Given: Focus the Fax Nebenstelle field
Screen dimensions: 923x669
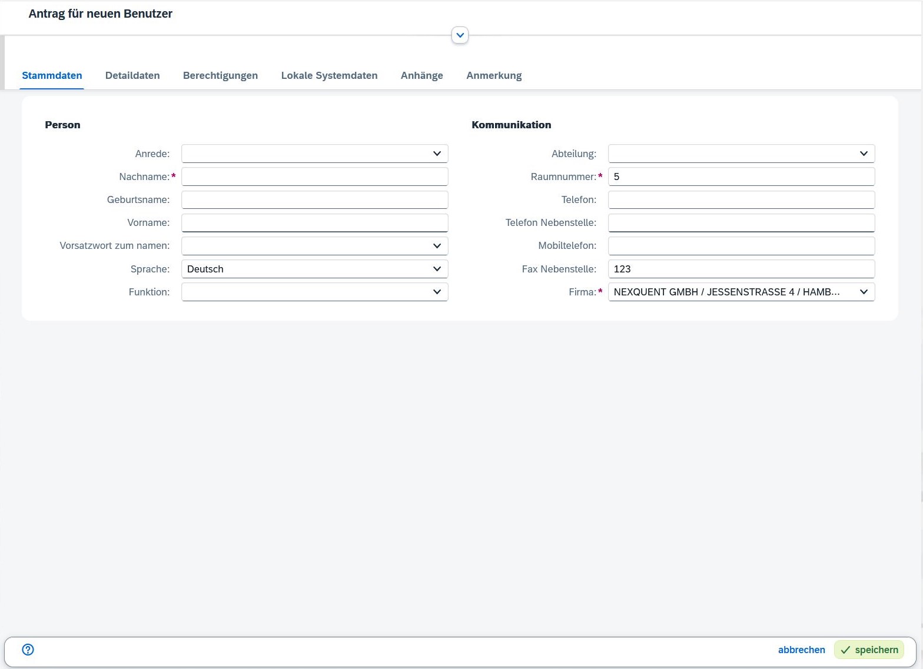Looking at the screenshot, I should coord(741,269).
